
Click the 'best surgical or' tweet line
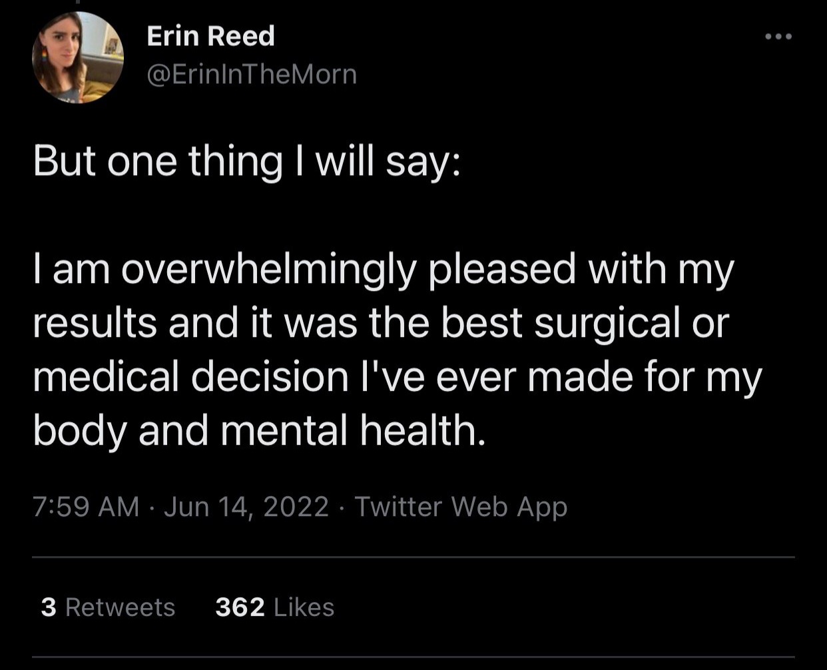point(381,324)
